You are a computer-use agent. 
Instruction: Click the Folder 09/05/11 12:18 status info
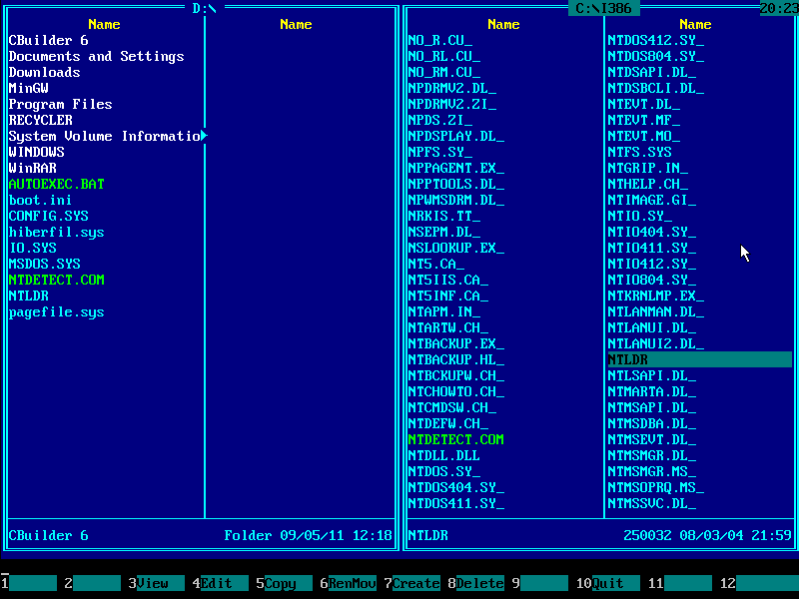click(x=309, y=535)
